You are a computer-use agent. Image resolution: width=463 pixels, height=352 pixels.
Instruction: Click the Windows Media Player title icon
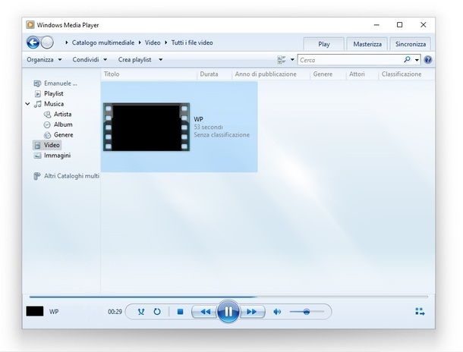click(30, 25)
